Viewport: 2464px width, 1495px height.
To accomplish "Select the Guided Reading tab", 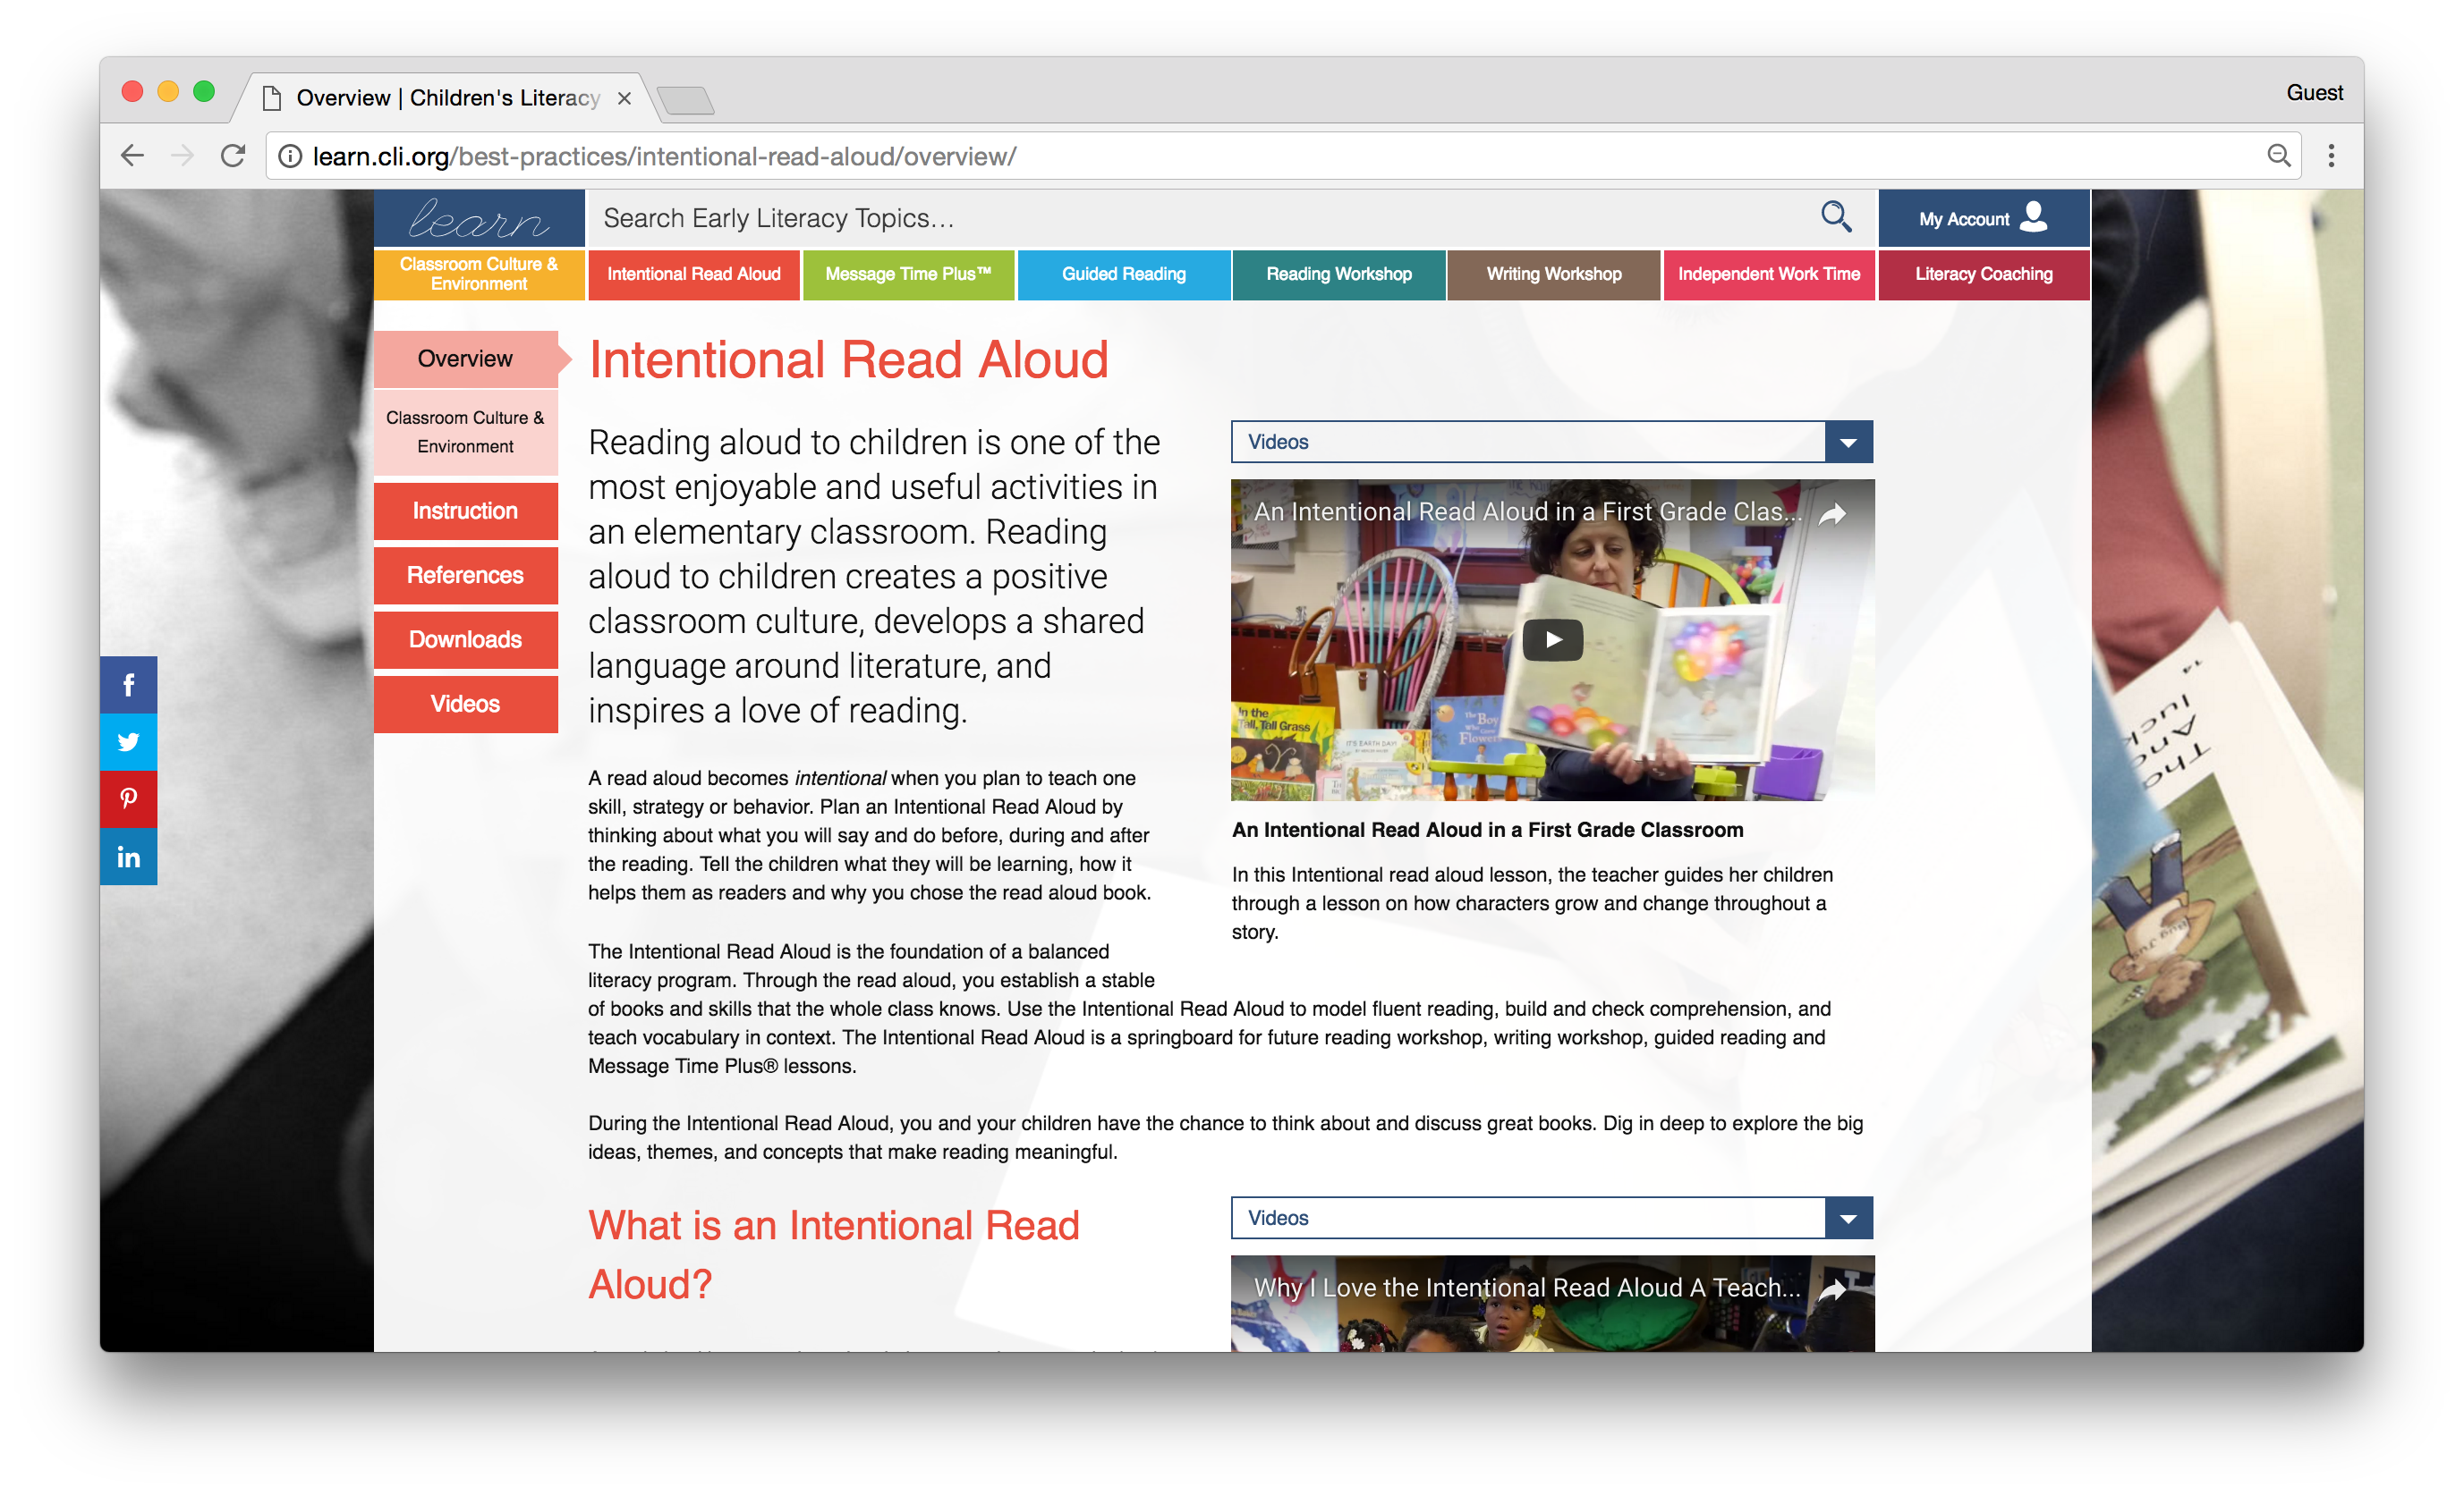I will 1123,274.
